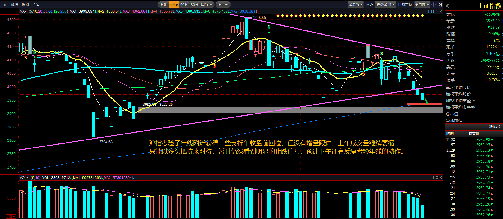Click 算术平均股价 row
This screenshot has height=219, width=503.
tap(474, 88)
